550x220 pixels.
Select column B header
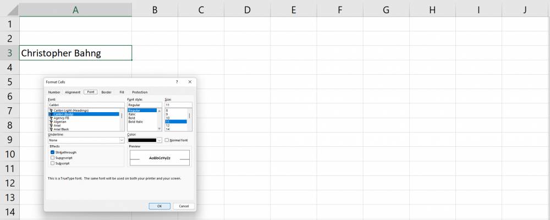tap(155, 10)
